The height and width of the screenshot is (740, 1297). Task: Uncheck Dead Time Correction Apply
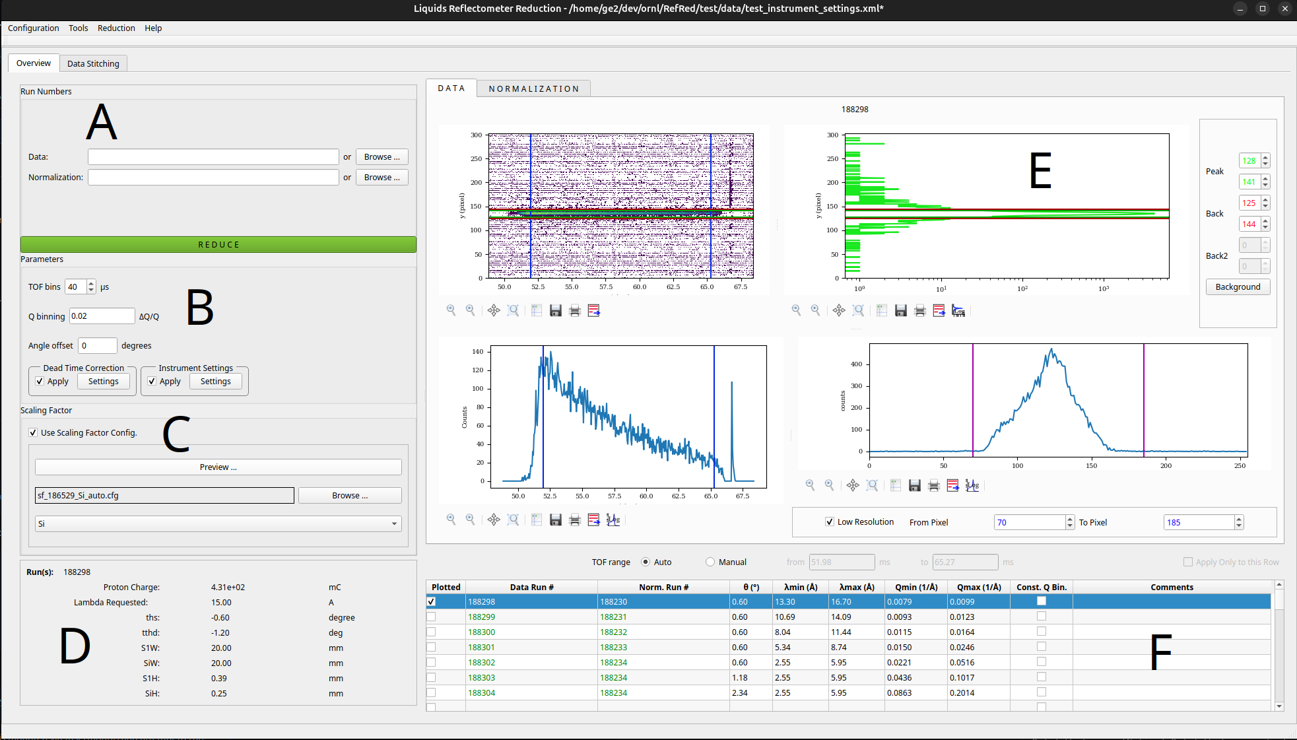[40, 381]
